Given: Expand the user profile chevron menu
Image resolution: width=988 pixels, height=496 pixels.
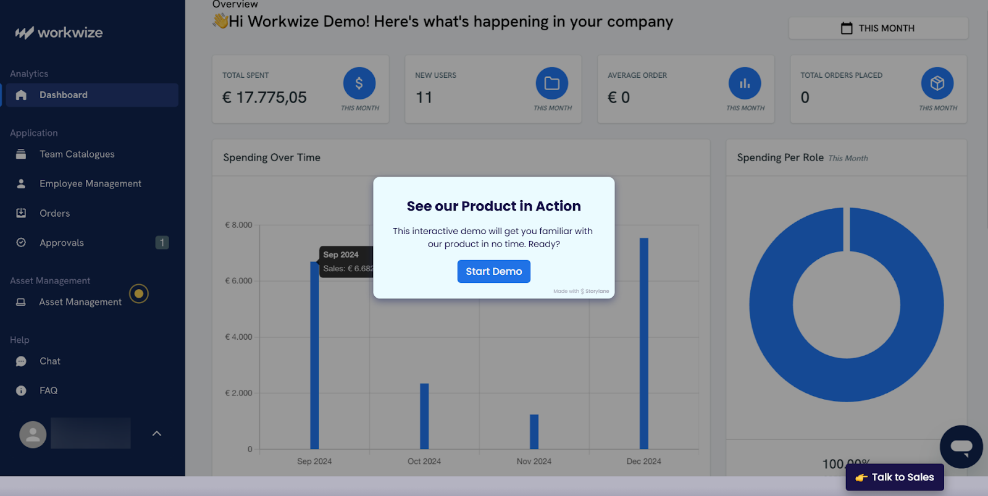Looking at the screenshot, I should [157, 434].
